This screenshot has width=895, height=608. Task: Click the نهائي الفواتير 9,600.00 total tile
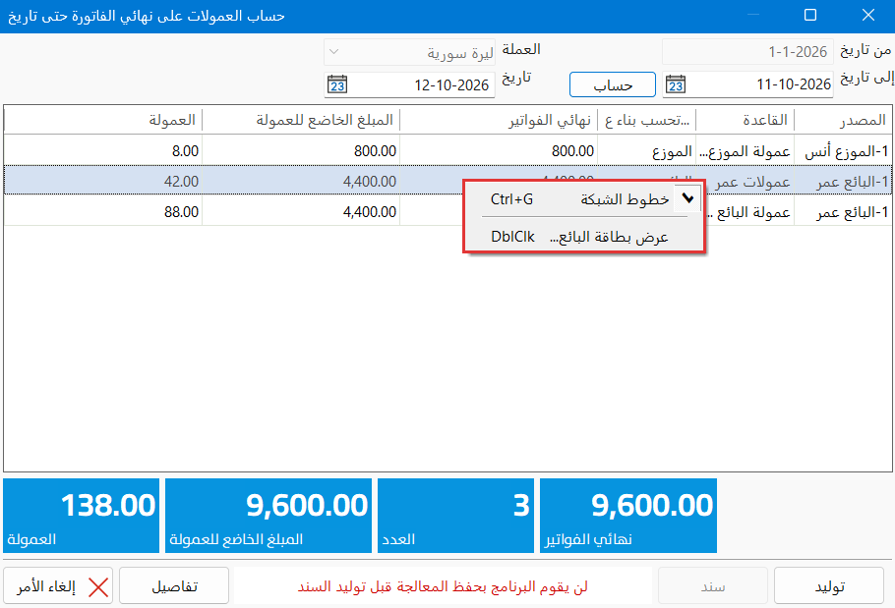tap(628, 516)
